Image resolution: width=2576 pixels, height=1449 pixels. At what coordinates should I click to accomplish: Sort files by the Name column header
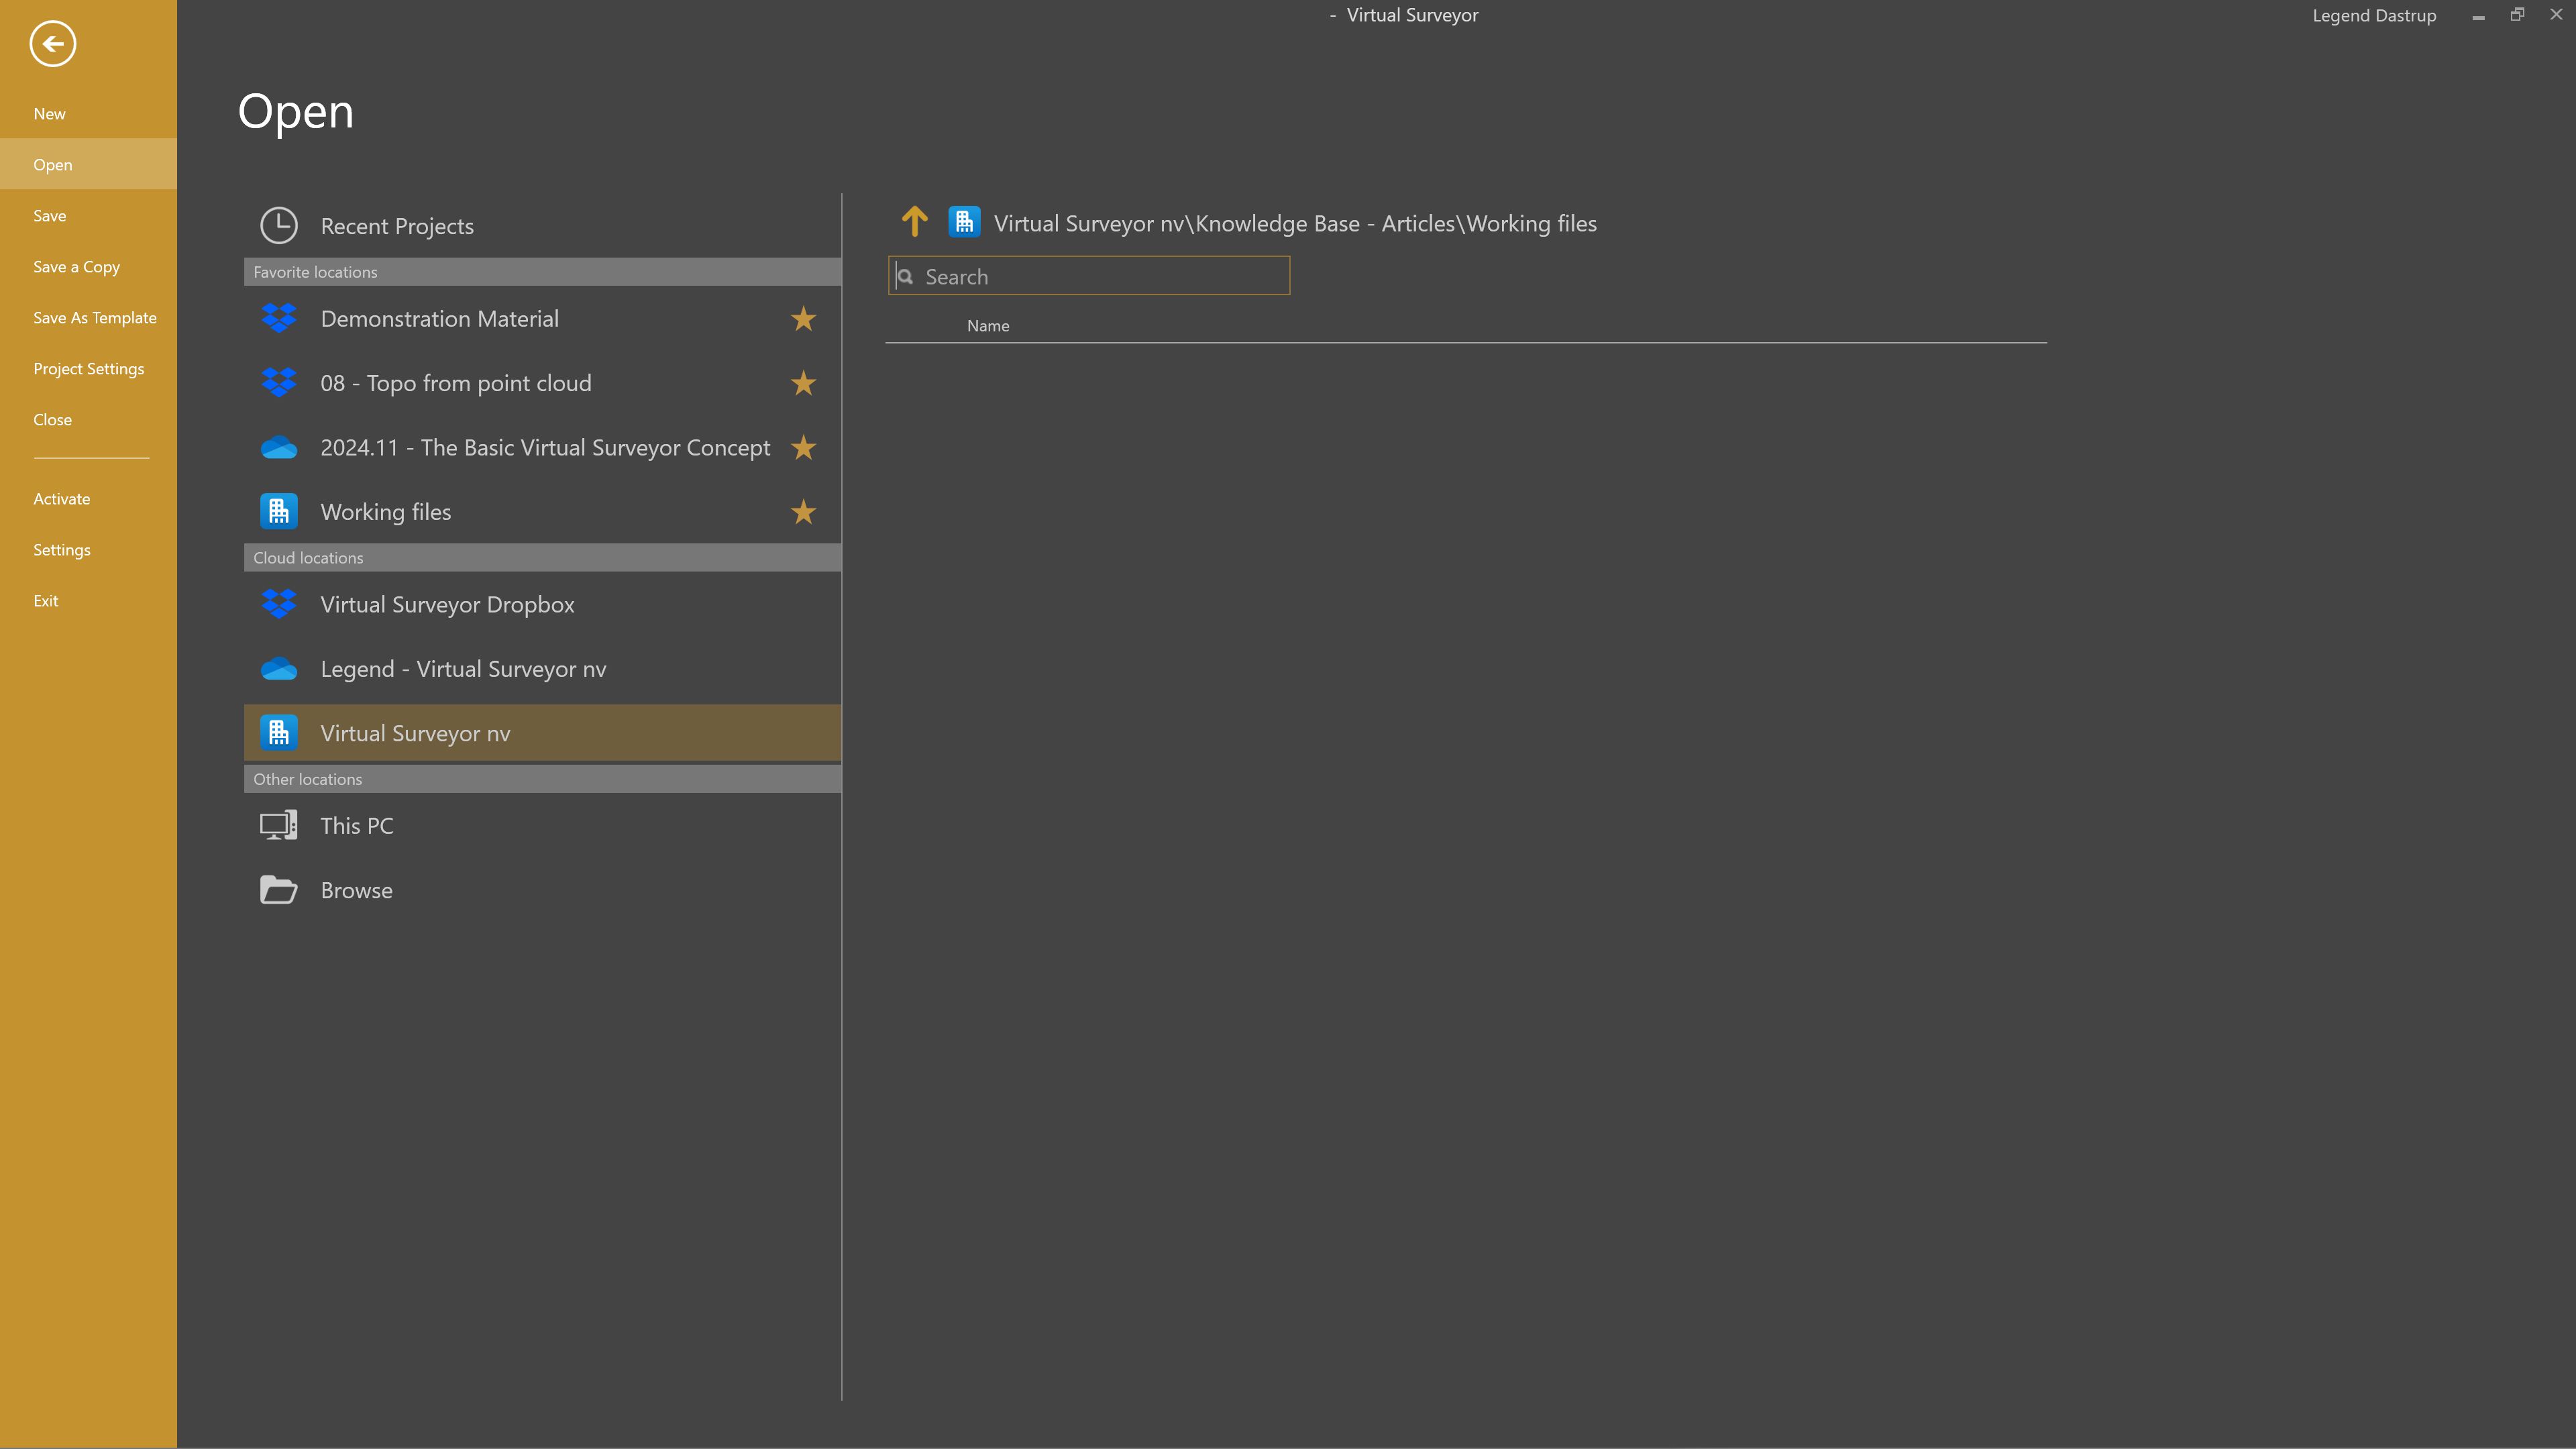point(988,325)
